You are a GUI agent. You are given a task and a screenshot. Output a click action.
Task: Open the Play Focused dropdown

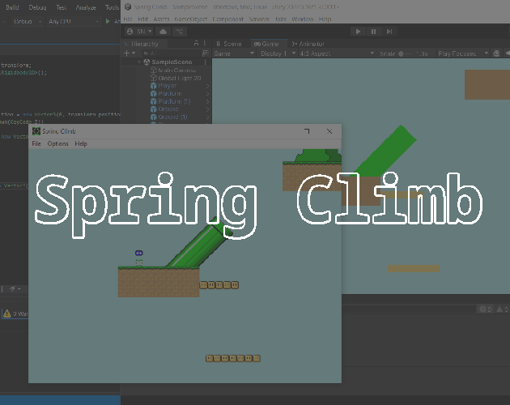(463, 53)
